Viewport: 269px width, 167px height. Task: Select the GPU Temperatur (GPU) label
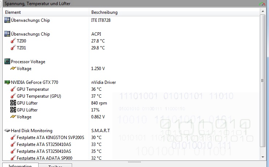click(x=39, y=96)
